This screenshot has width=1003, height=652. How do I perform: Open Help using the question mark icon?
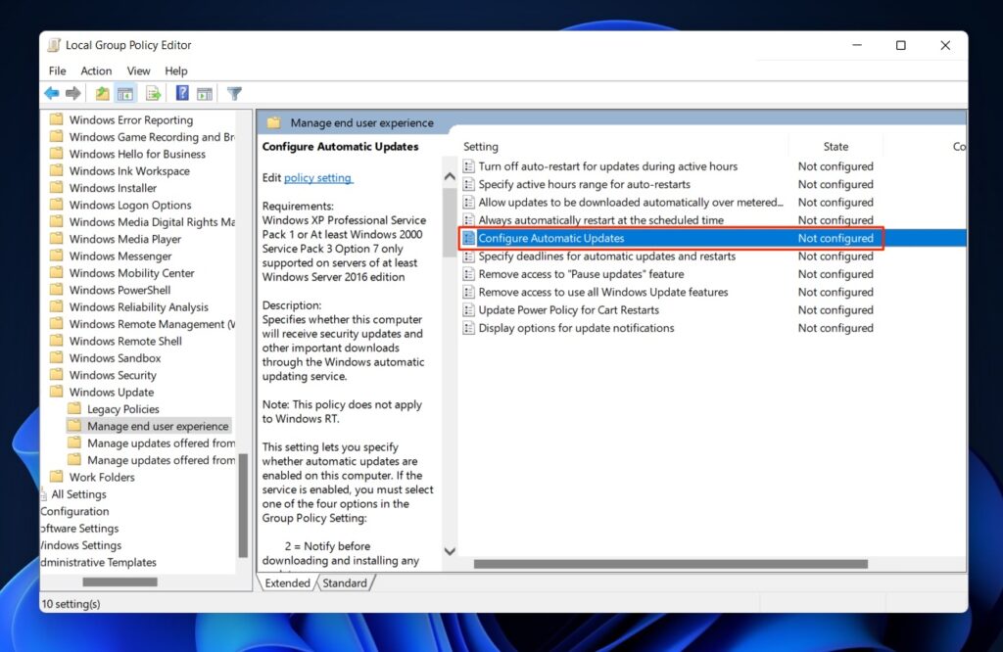coord(182,93)
